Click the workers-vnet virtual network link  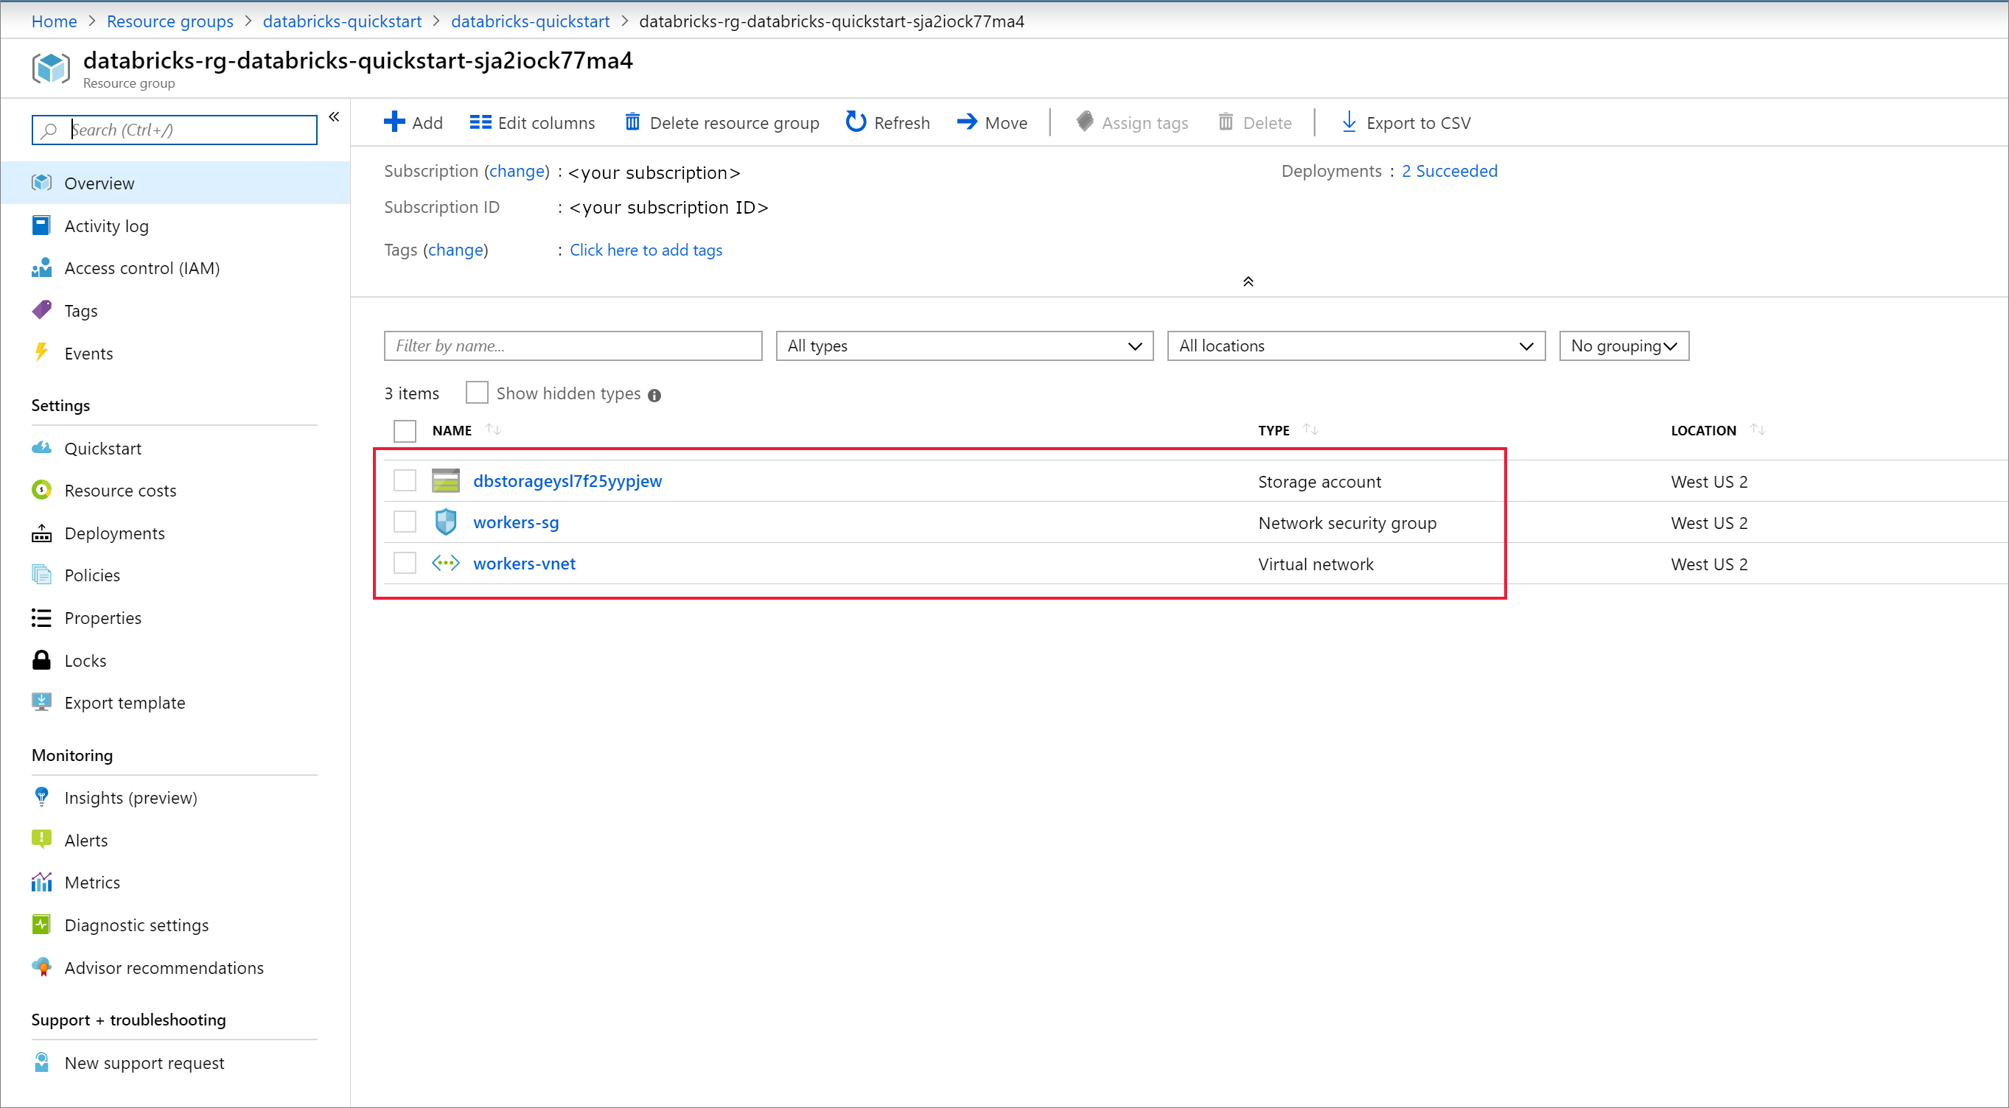tap(524, 562)
